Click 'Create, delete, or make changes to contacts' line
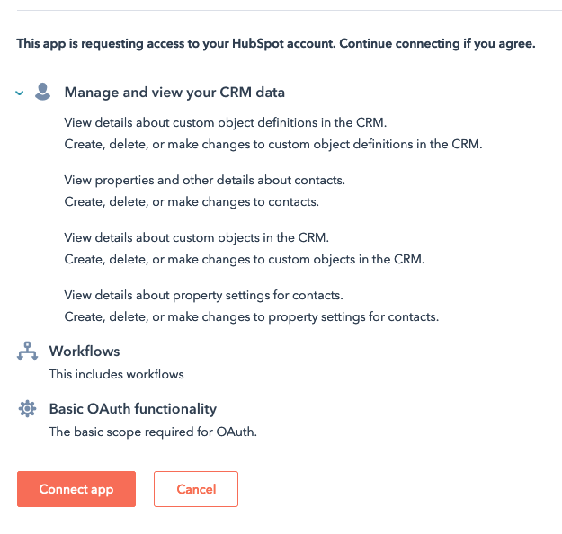Viewport: 562px width, 534px height. [x=192, y=201]
